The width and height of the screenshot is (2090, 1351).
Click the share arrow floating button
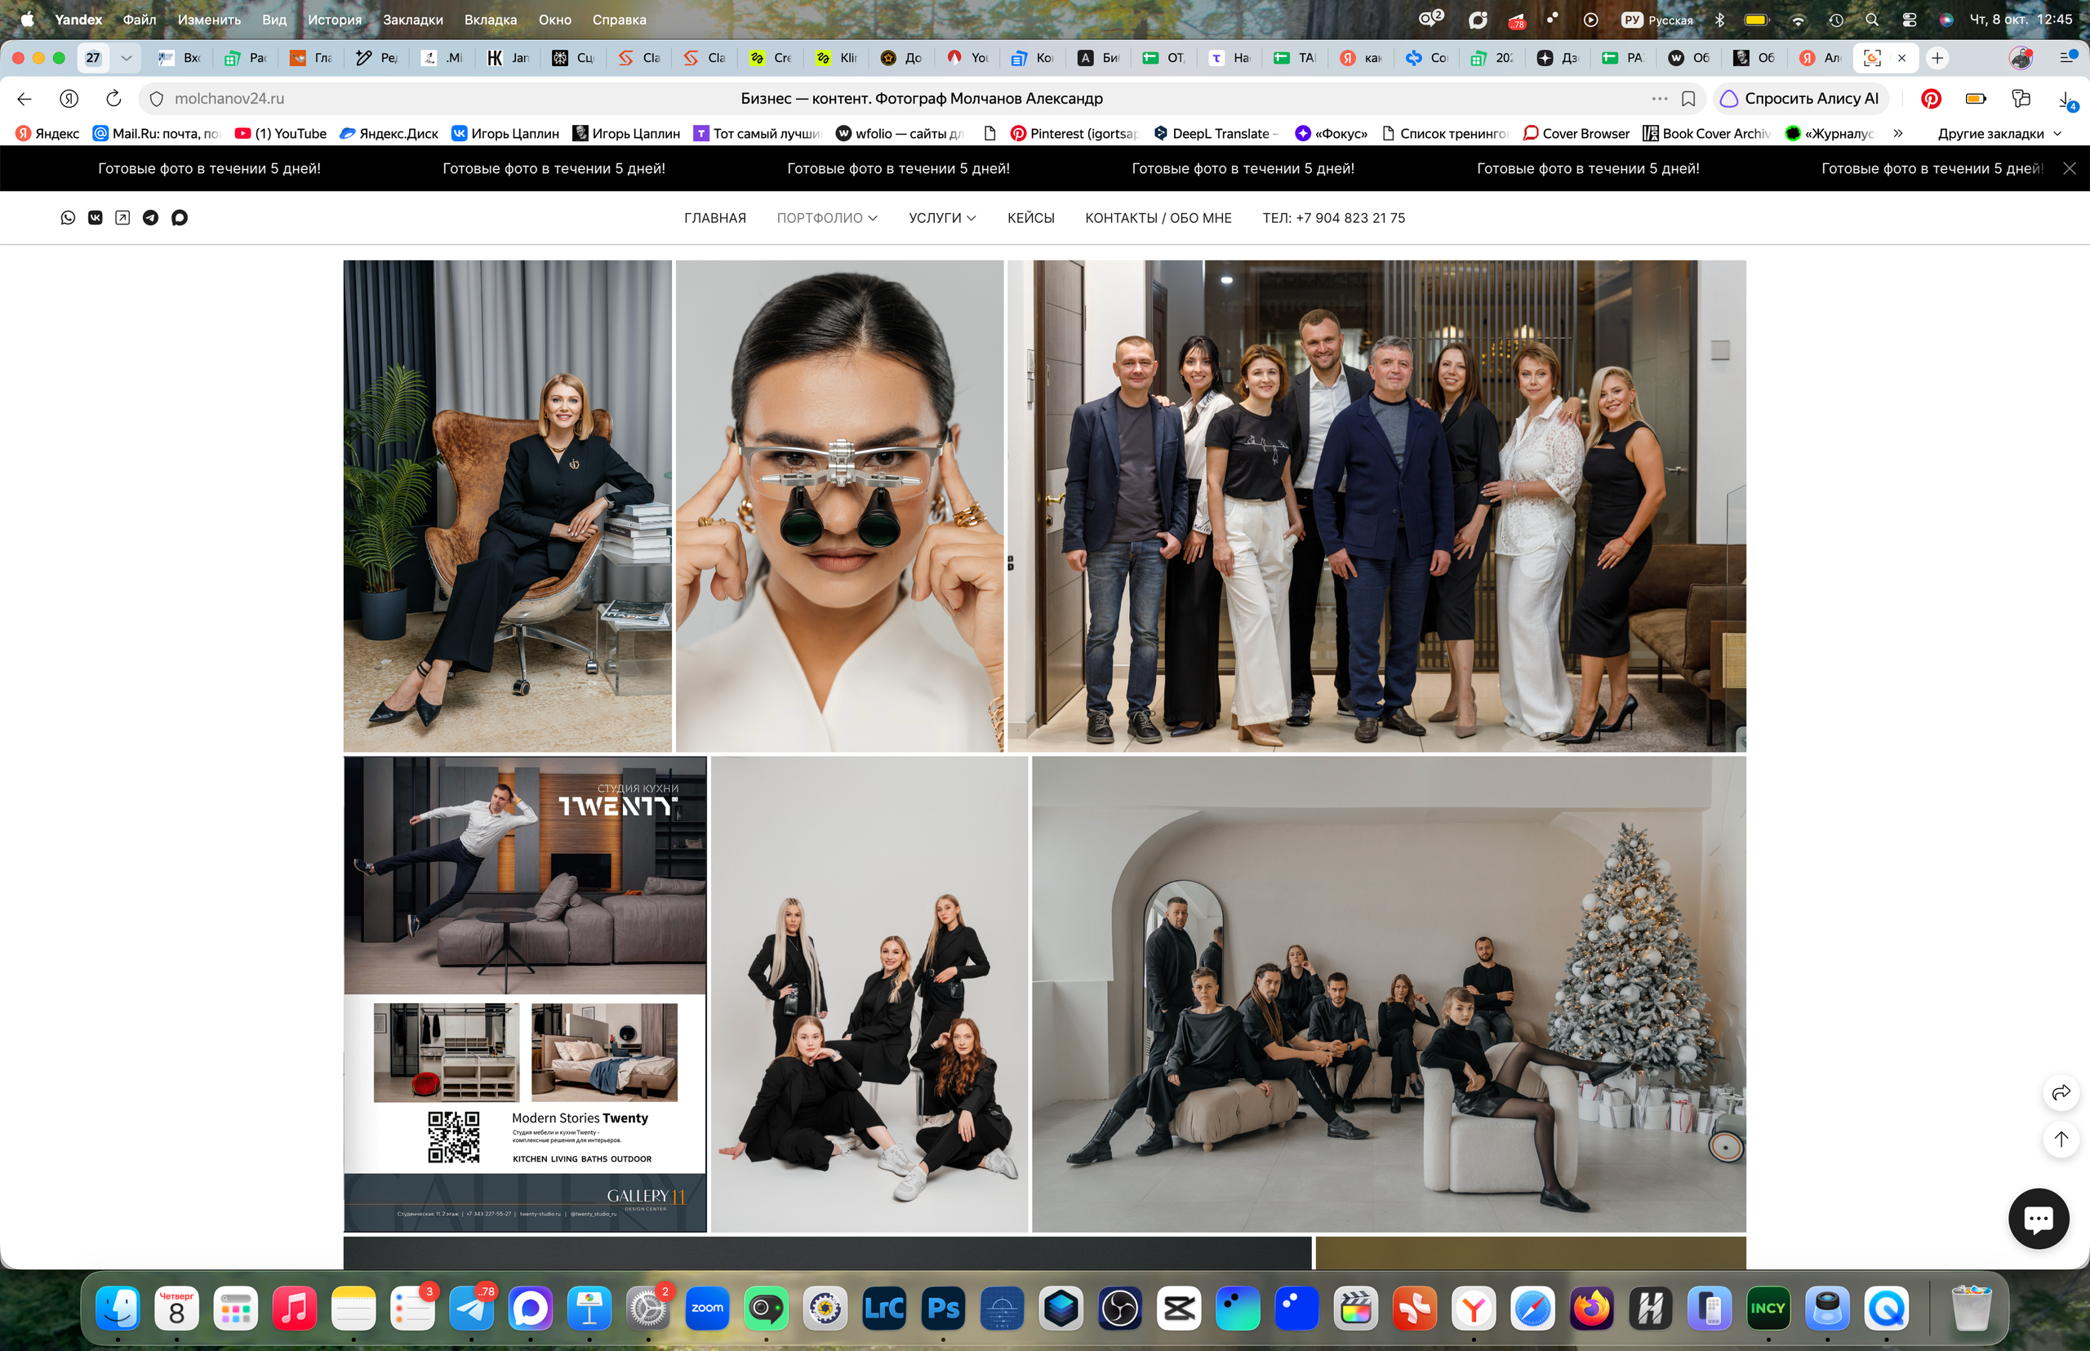coord(2061,1092)
